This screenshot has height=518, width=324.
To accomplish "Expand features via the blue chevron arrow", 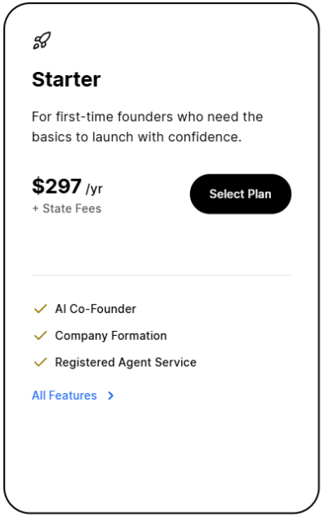I will [111, 395].
